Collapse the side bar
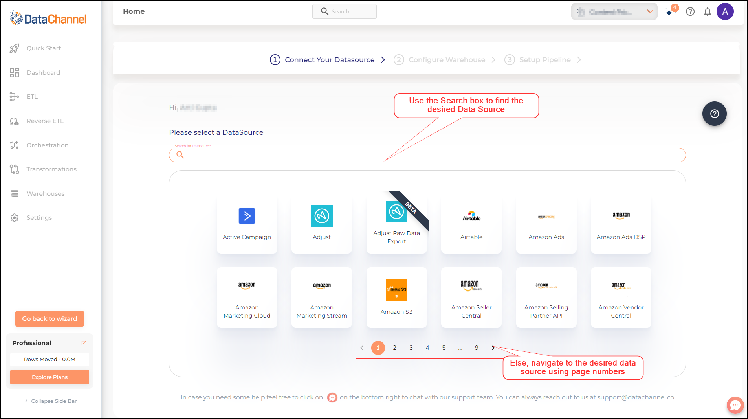 (50, 401)
